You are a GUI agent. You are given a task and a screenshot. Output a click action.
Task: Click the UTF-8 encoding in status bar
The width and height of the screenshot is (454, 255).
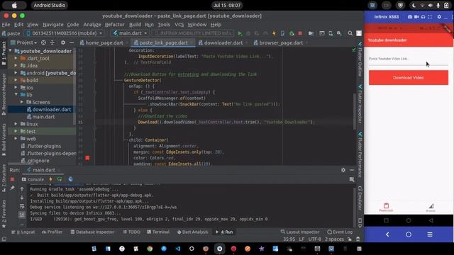click(314, 239)
